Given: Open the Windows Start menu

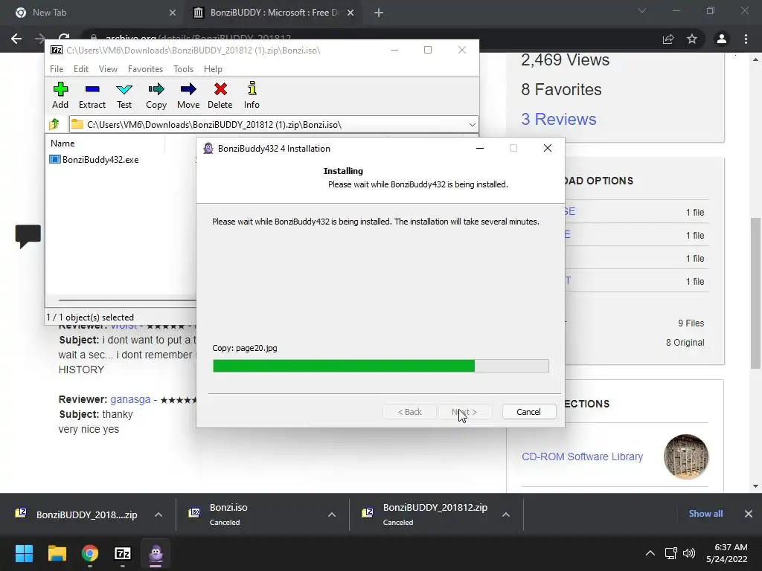Looking at the screenshot, I should click(x=24, y=553).
